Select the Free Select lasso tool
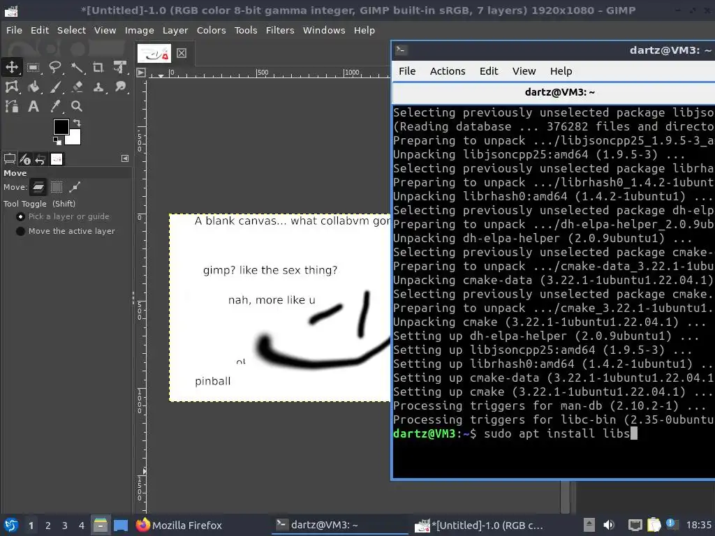This screenshot has width=715, height=536. (55, 68)
